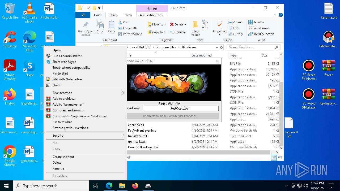Open Microsoft Edge desktop shortcut
The width and height of the screenshot is (340, 191).
29,41
